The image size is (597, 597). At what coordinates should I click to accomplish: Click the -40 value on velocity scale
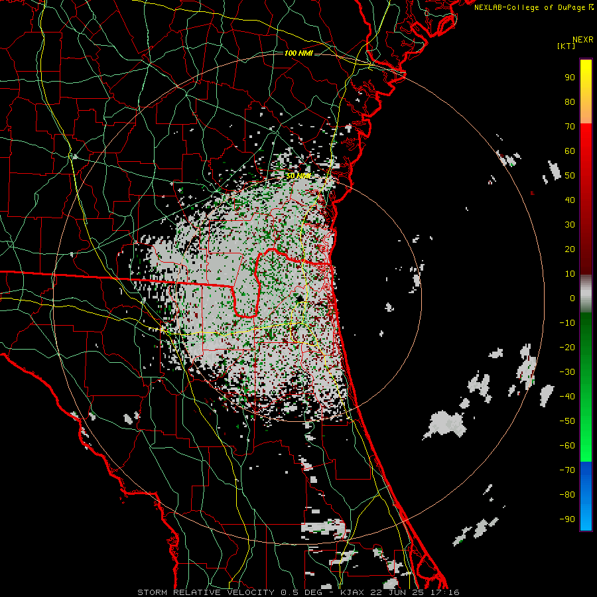pos(567,397)
